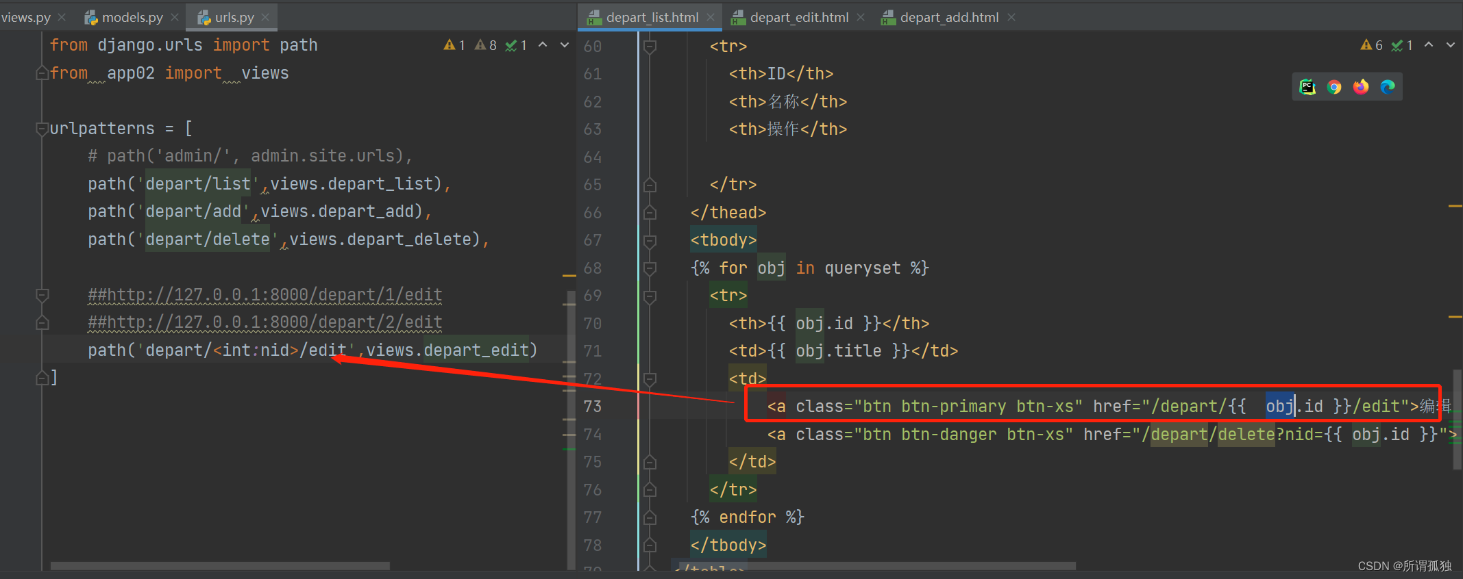
Task: Open page in Chrome browser
Action: pyautogui.click(x=1334, y=87)
